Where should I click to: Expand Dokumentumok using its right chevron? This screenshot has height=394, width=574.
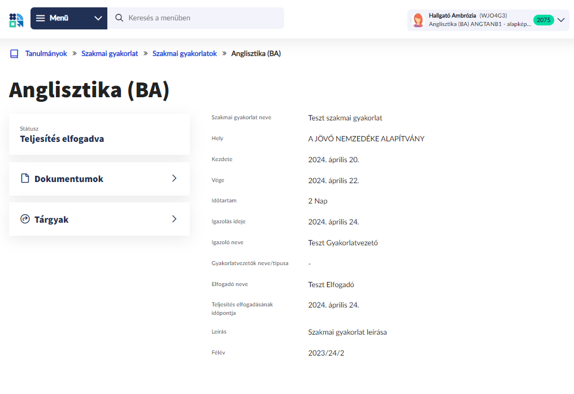(174, 179)
